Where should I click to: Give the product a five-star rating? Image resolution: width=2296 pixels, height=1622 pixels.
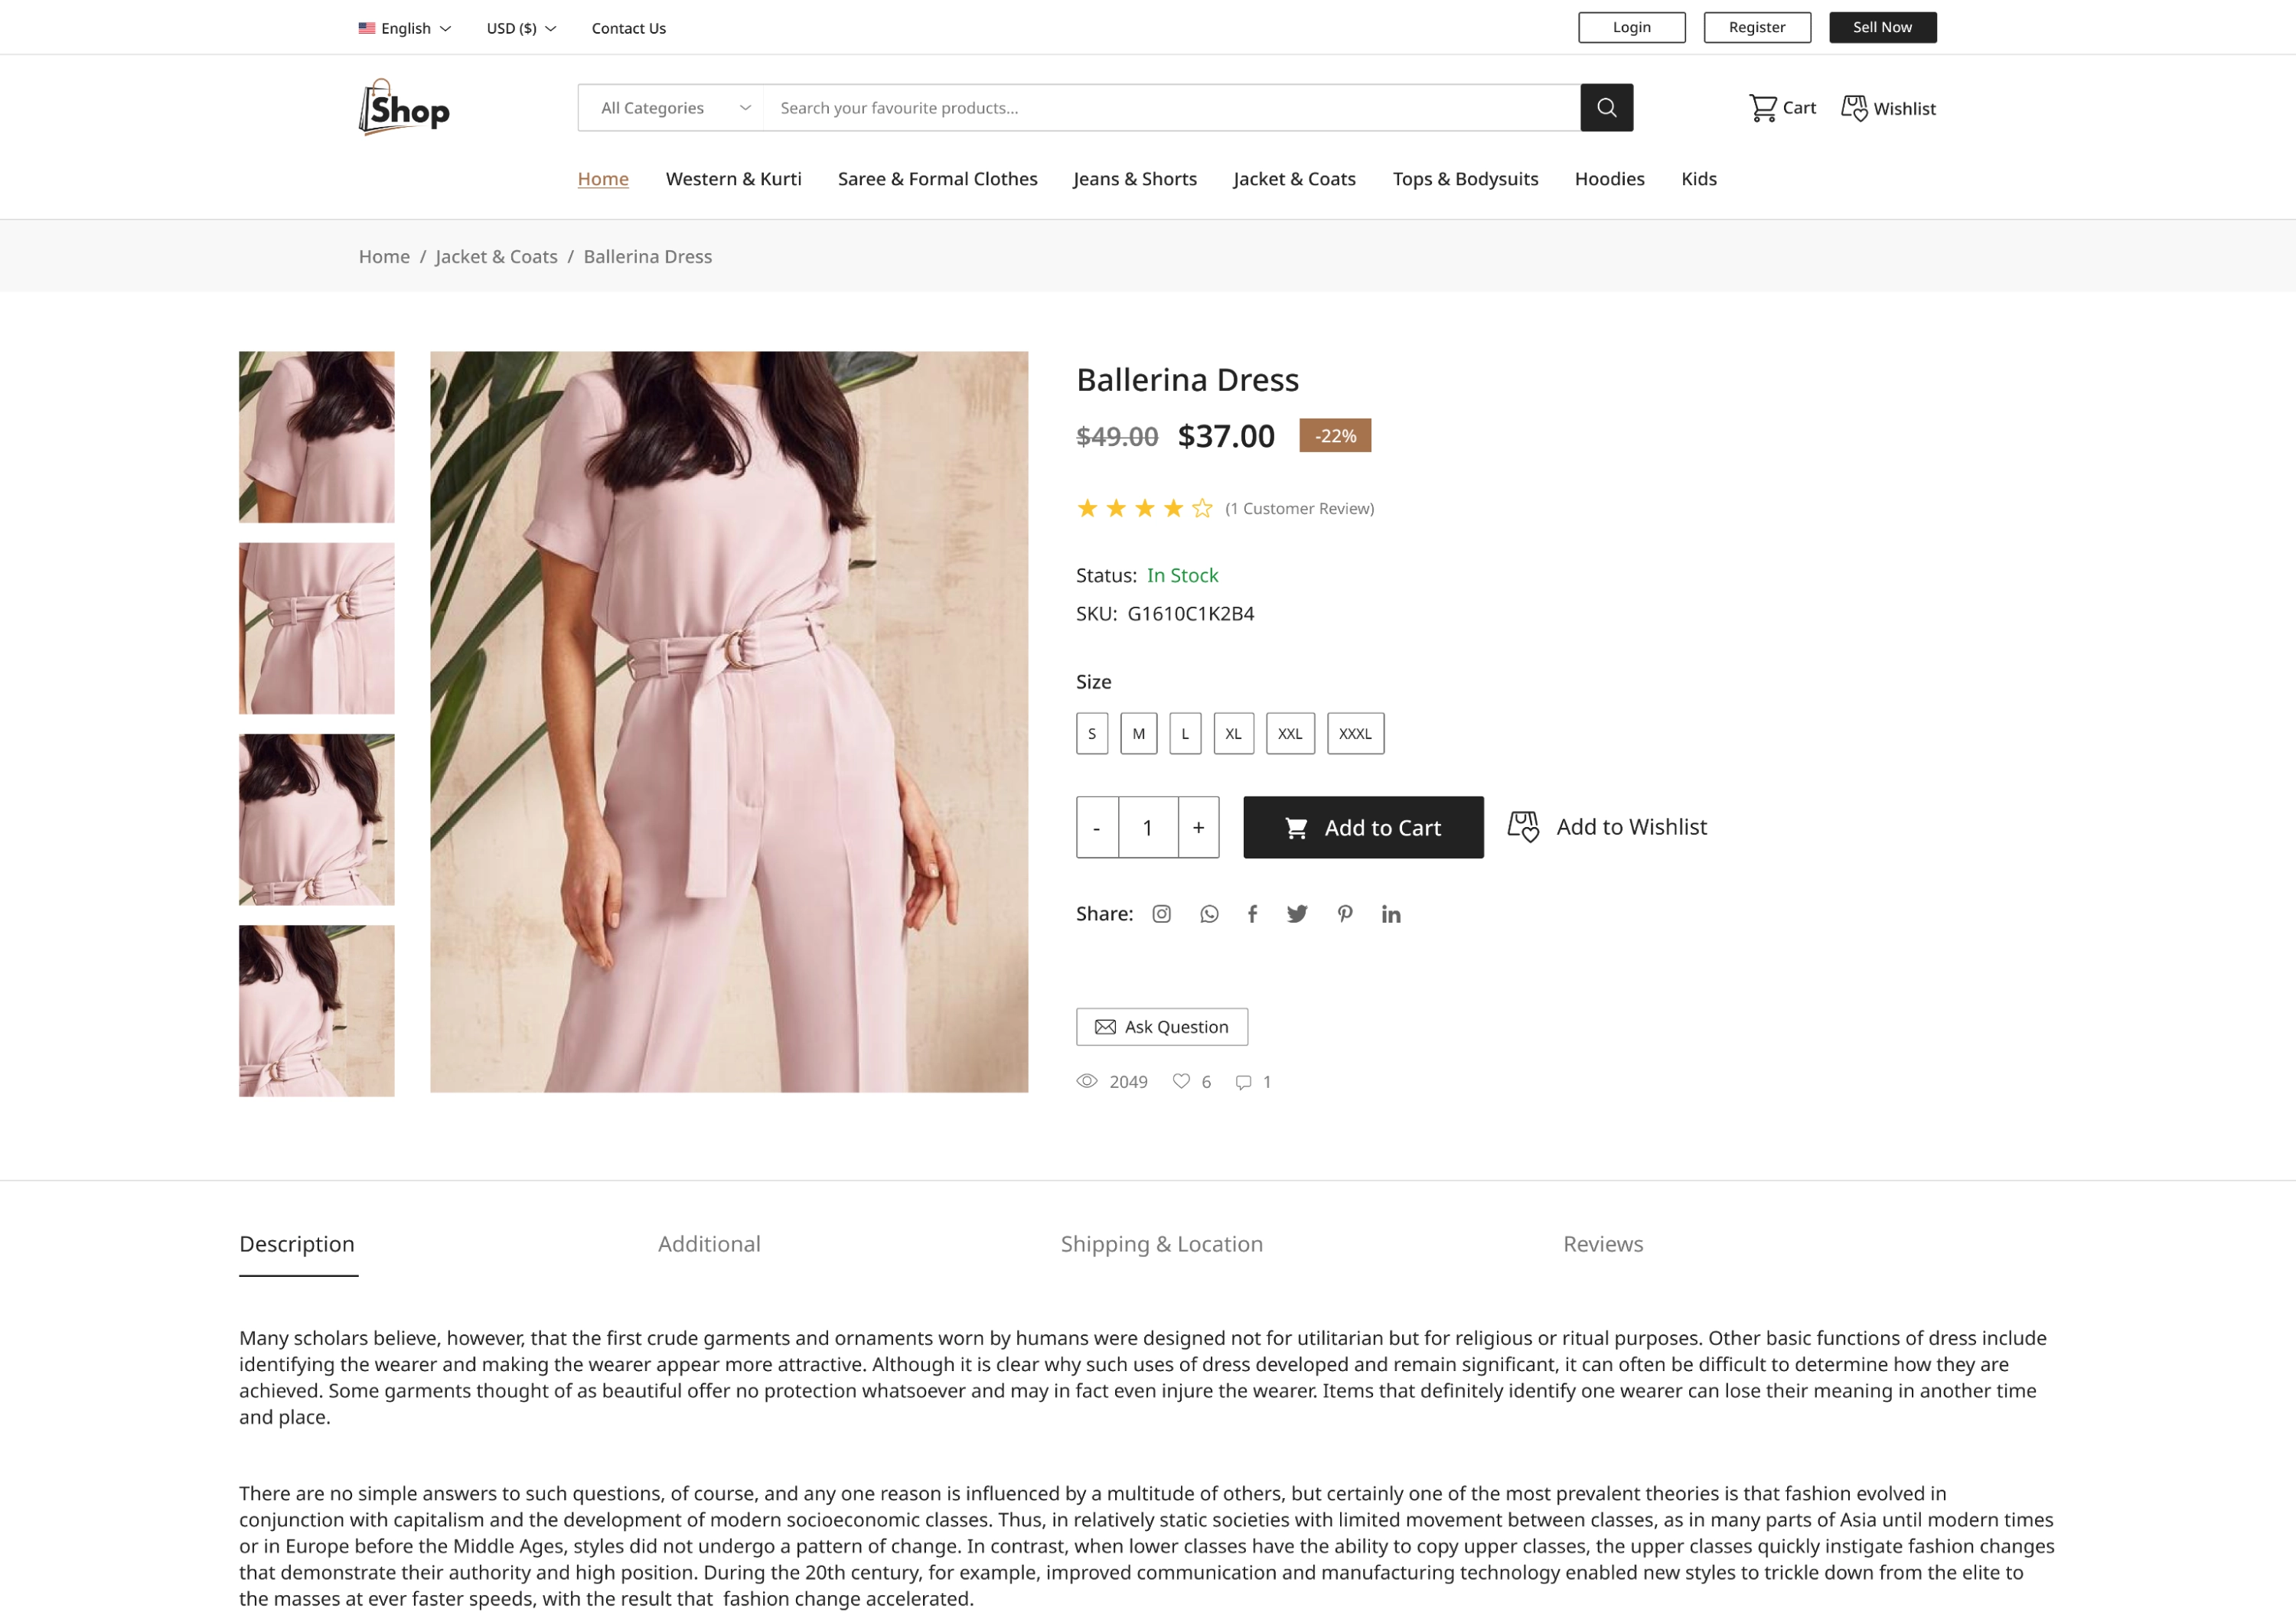1201,508
